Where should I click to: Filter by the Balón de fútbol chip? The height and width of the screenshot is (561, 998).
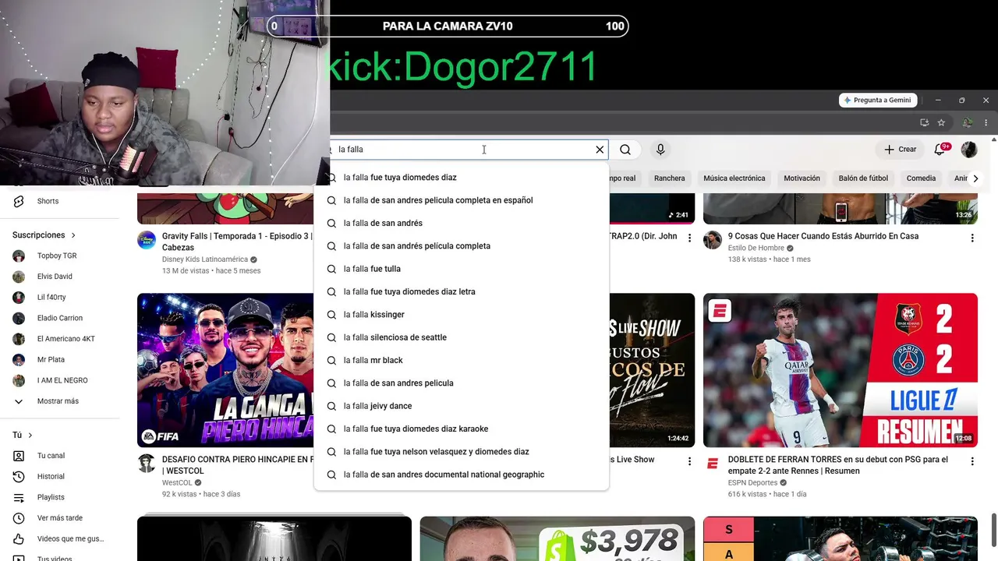point(863,178)
